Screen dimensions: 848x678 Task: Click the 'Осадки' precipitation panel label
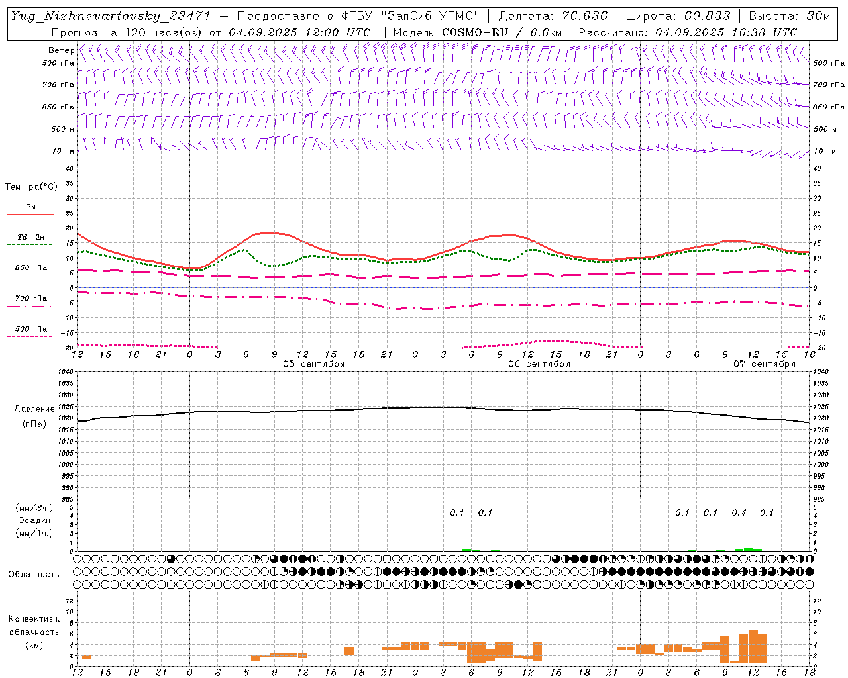(x=34, y=520)
